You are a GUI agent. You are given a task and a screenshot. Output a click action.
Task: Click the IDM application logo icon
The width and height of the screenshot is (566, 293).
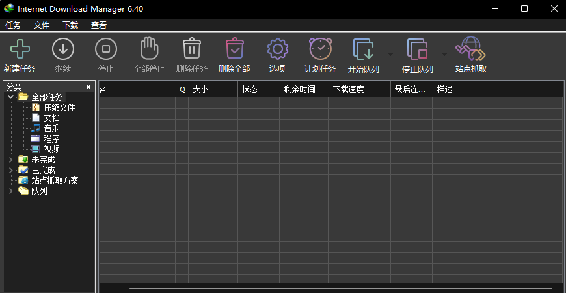(x=8, y=8)
